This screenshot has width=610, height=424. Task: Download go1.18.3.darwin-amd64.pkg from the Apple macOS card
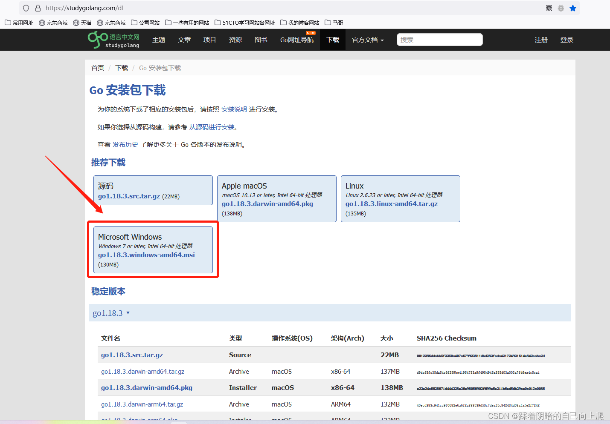[267, 204]
